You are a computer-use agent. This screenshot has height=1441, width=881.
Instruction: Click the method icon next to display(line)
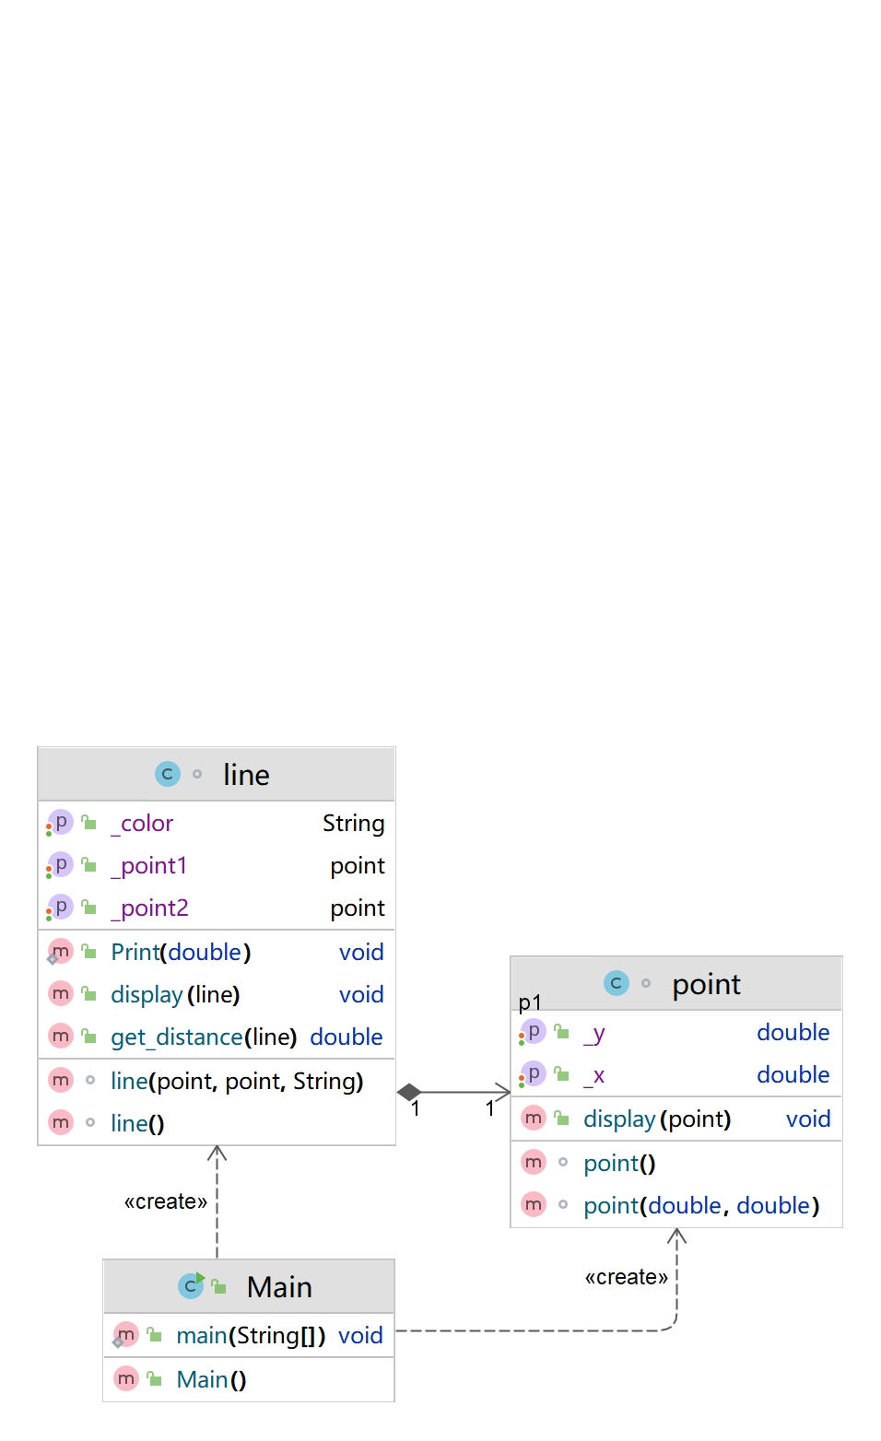[61, 993]
